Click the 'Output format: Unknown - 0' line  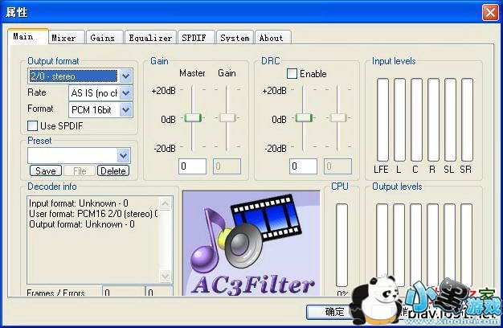(82, 224)
